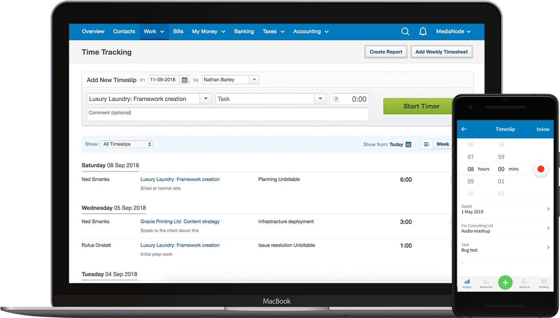
Task: Click the Issue resolution Unbillable task text
Action: (287, 245)
